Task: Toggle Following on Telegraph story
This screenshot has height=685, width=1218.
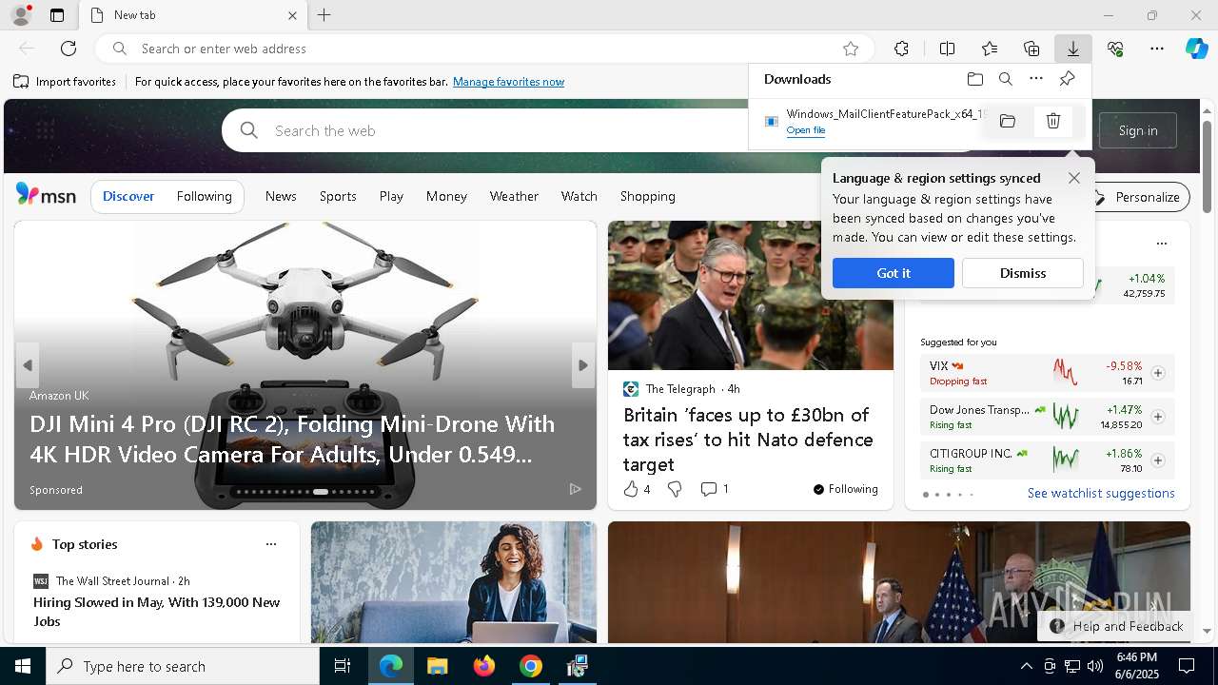Action: point(845,489)
